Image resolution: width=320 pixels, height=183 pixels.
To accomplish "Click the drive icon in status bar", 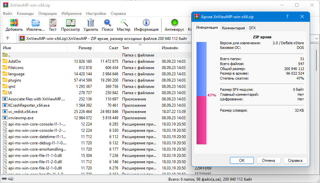I will tap(4, 179).
